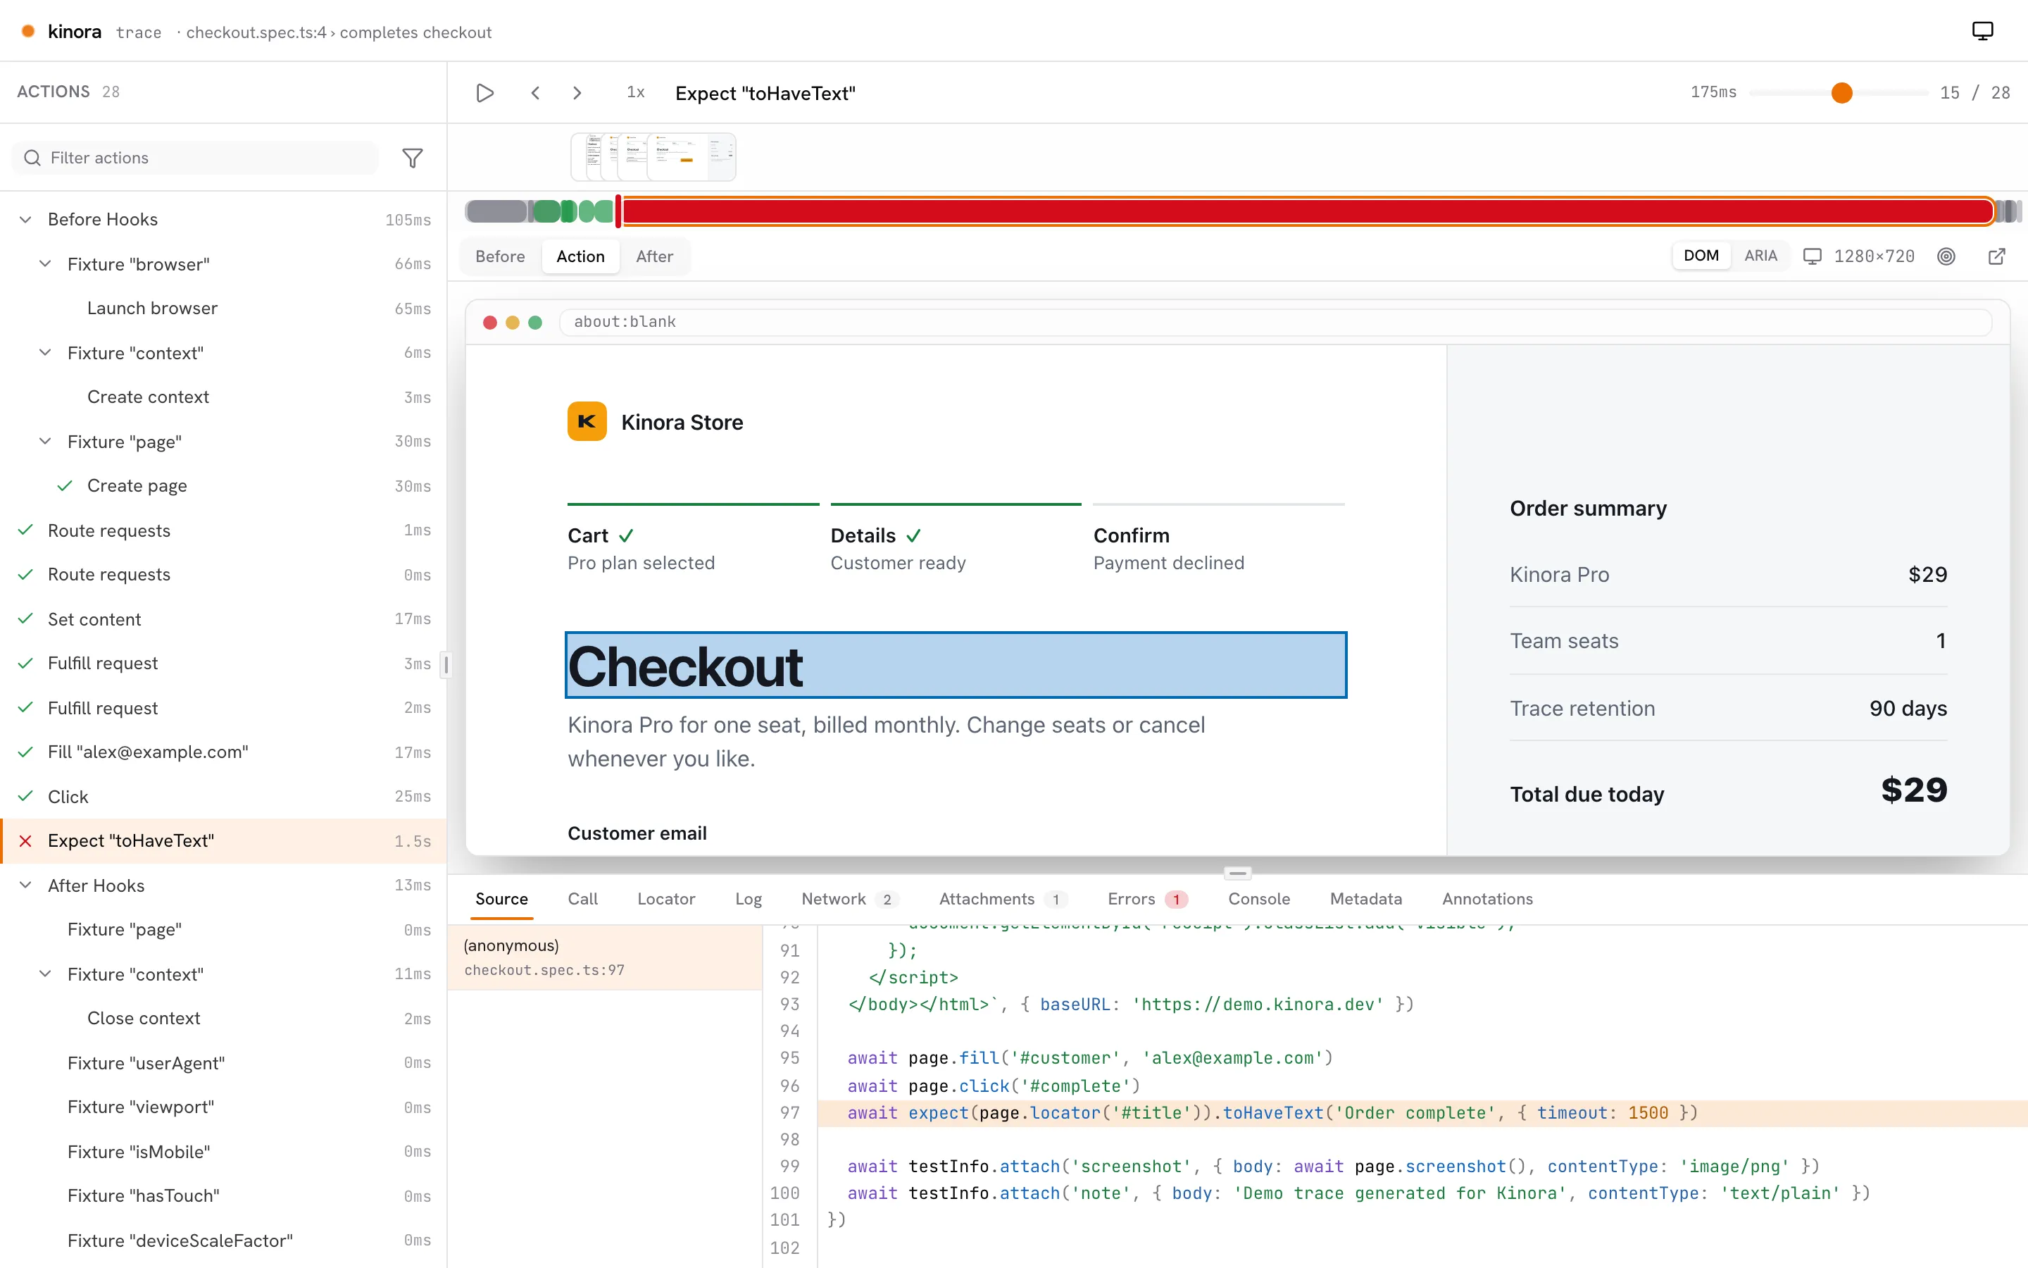2028x1268 pixels.
Task: Open snapshot in new window icon
Action: (1997, 256)
